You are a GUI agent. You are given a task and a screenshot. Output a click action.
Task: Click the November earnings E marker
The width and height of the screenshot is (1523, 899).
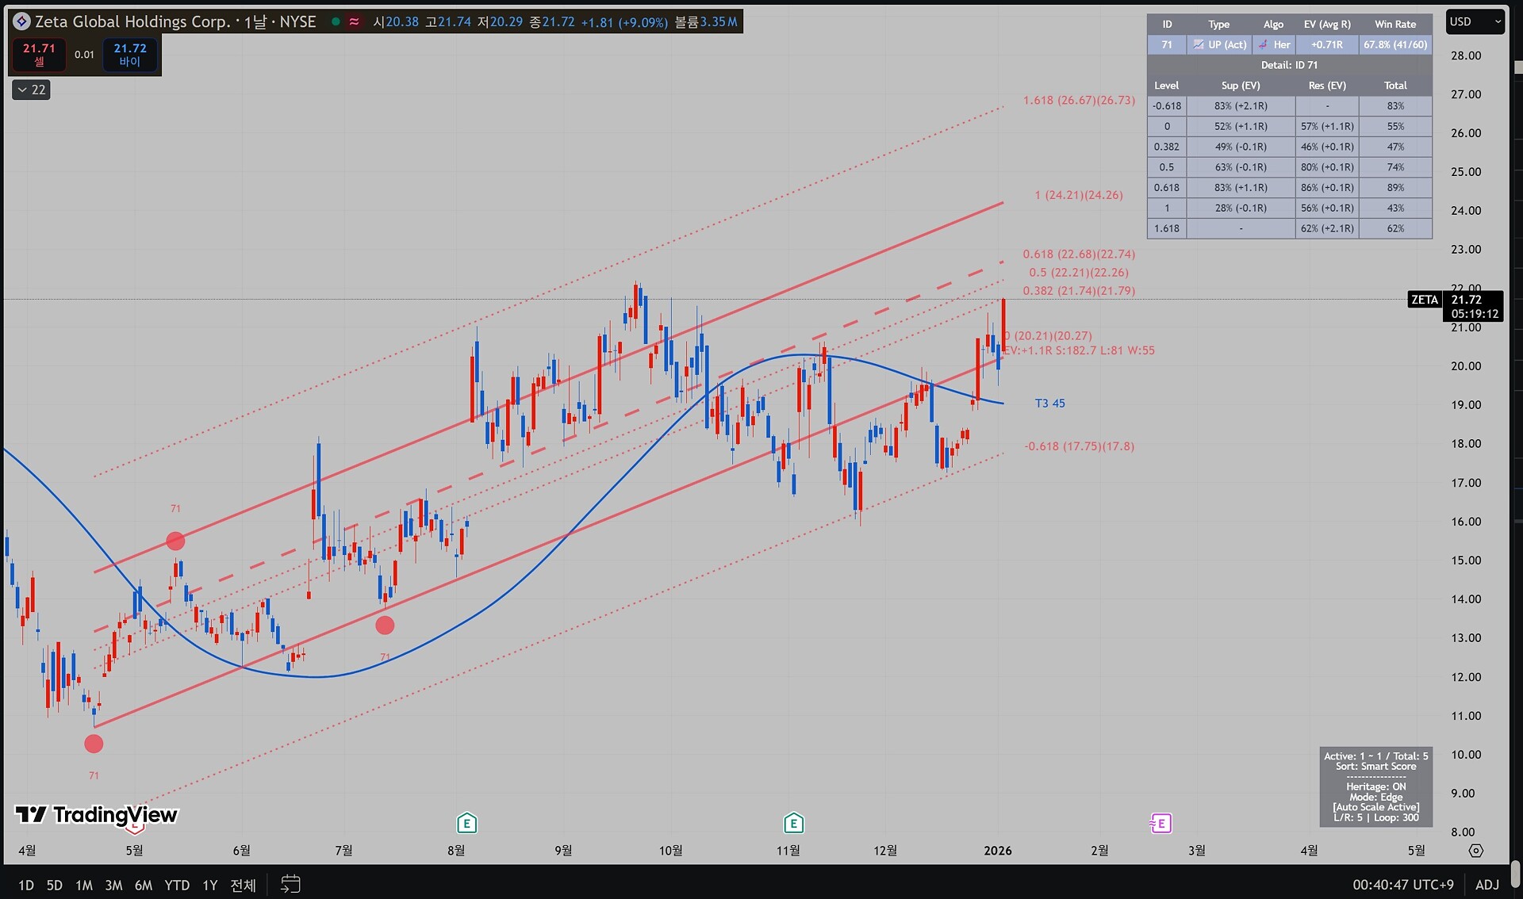(x=793, y=824)
